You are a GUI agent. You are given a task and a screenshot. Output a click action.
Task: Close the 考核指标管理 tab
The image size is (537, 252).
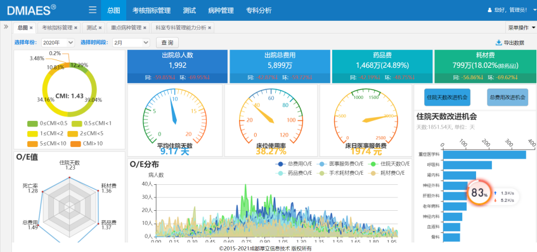pyautogui.click(x=75, y=28)
